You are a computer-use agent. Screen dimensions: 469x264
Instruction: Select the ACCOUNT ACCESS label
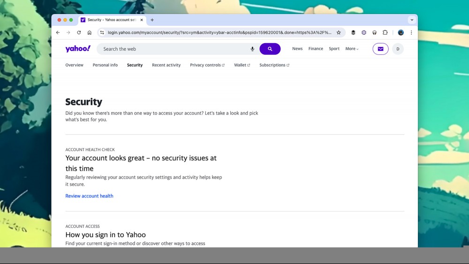pyautogui.click(x=83, y=226)
